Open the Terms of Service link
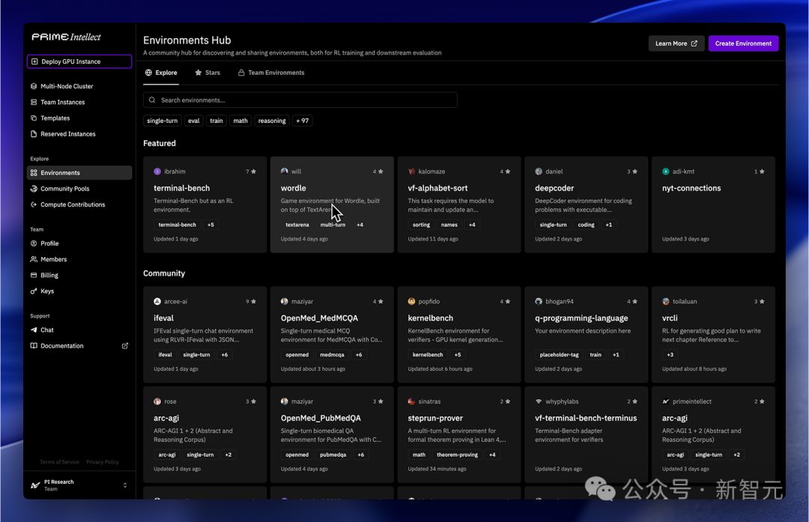Viewport: 809px width, 522px height. pyautogui.click(x=60, y=462)
